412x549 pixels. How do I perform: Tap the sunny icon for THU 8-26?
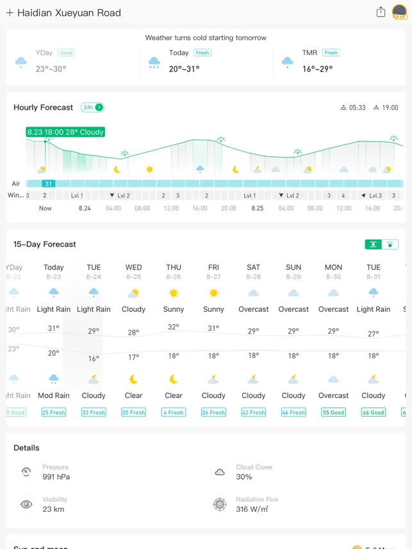coord(174,292)
